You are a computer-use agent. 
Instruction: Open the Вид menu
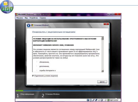tap(26, 18)
